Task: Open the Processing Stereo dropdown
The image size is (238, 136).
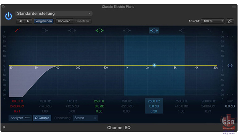Action: point(85,118)
